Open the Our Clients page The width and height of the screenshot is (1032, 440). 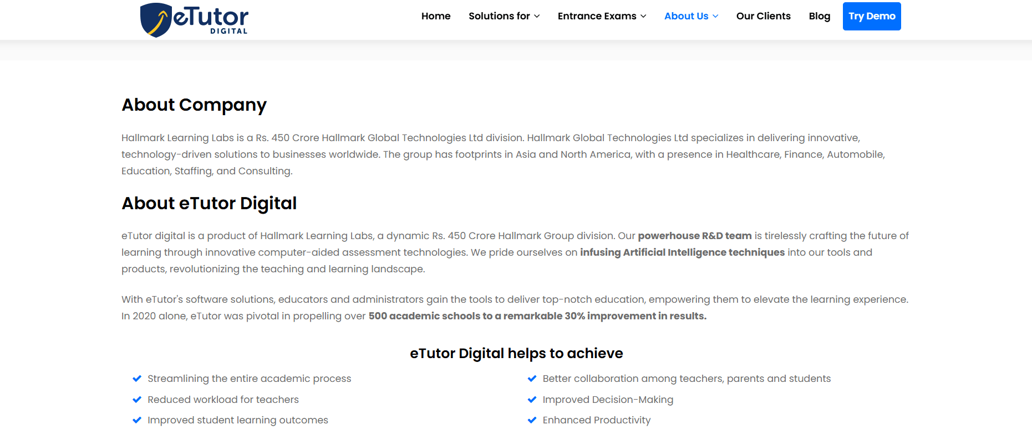[763, 16]
